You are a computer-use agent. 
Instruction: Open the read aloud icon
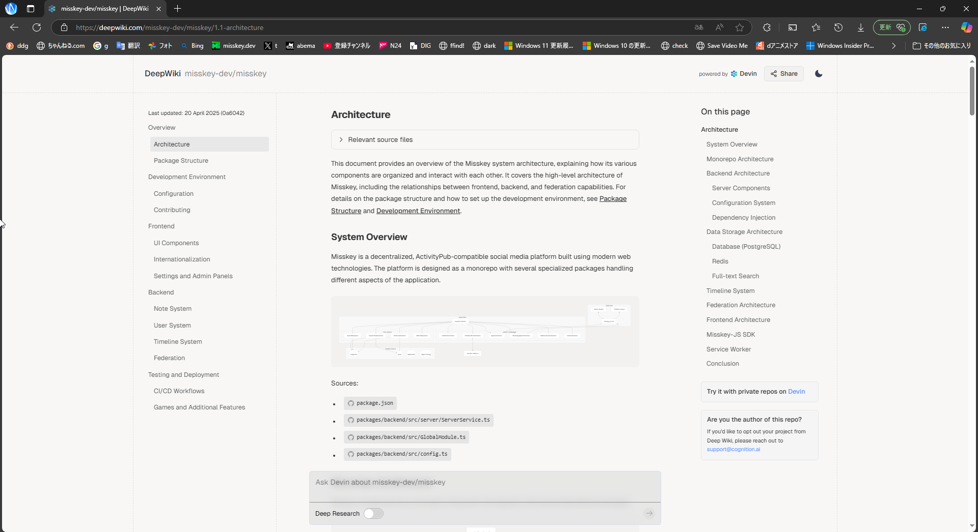(719, 27)
